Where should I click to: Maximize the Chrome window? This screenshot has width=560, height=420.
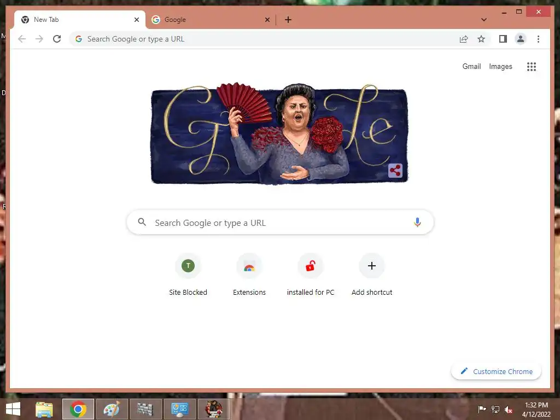519,12
